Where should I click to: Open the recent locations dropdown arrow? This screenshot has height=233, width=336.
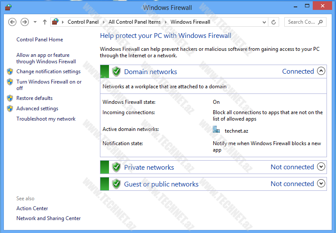tap(35, 22)
